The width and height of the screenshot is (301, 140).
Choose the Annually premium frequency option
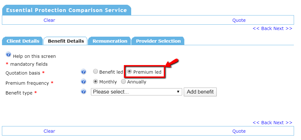tap(123, 82)
